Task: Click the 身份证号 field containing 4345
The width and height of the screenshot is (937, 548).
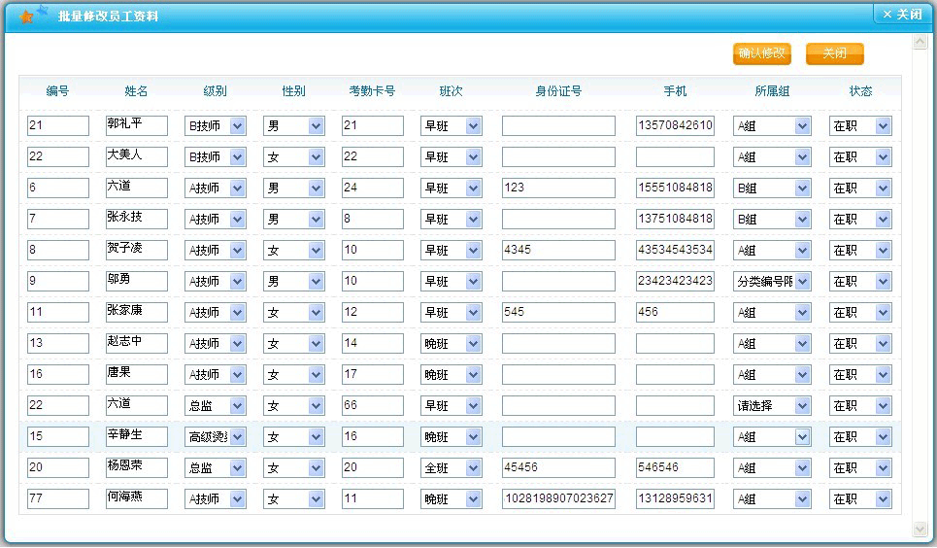Action: pos(557,251)
